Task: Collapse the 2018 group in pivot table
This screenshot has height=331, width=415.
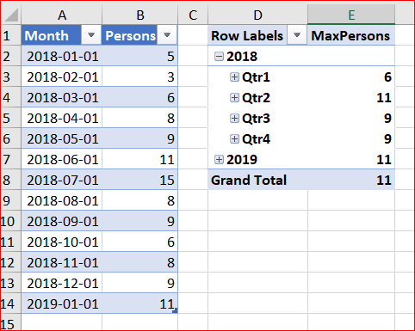Action: 219,57
